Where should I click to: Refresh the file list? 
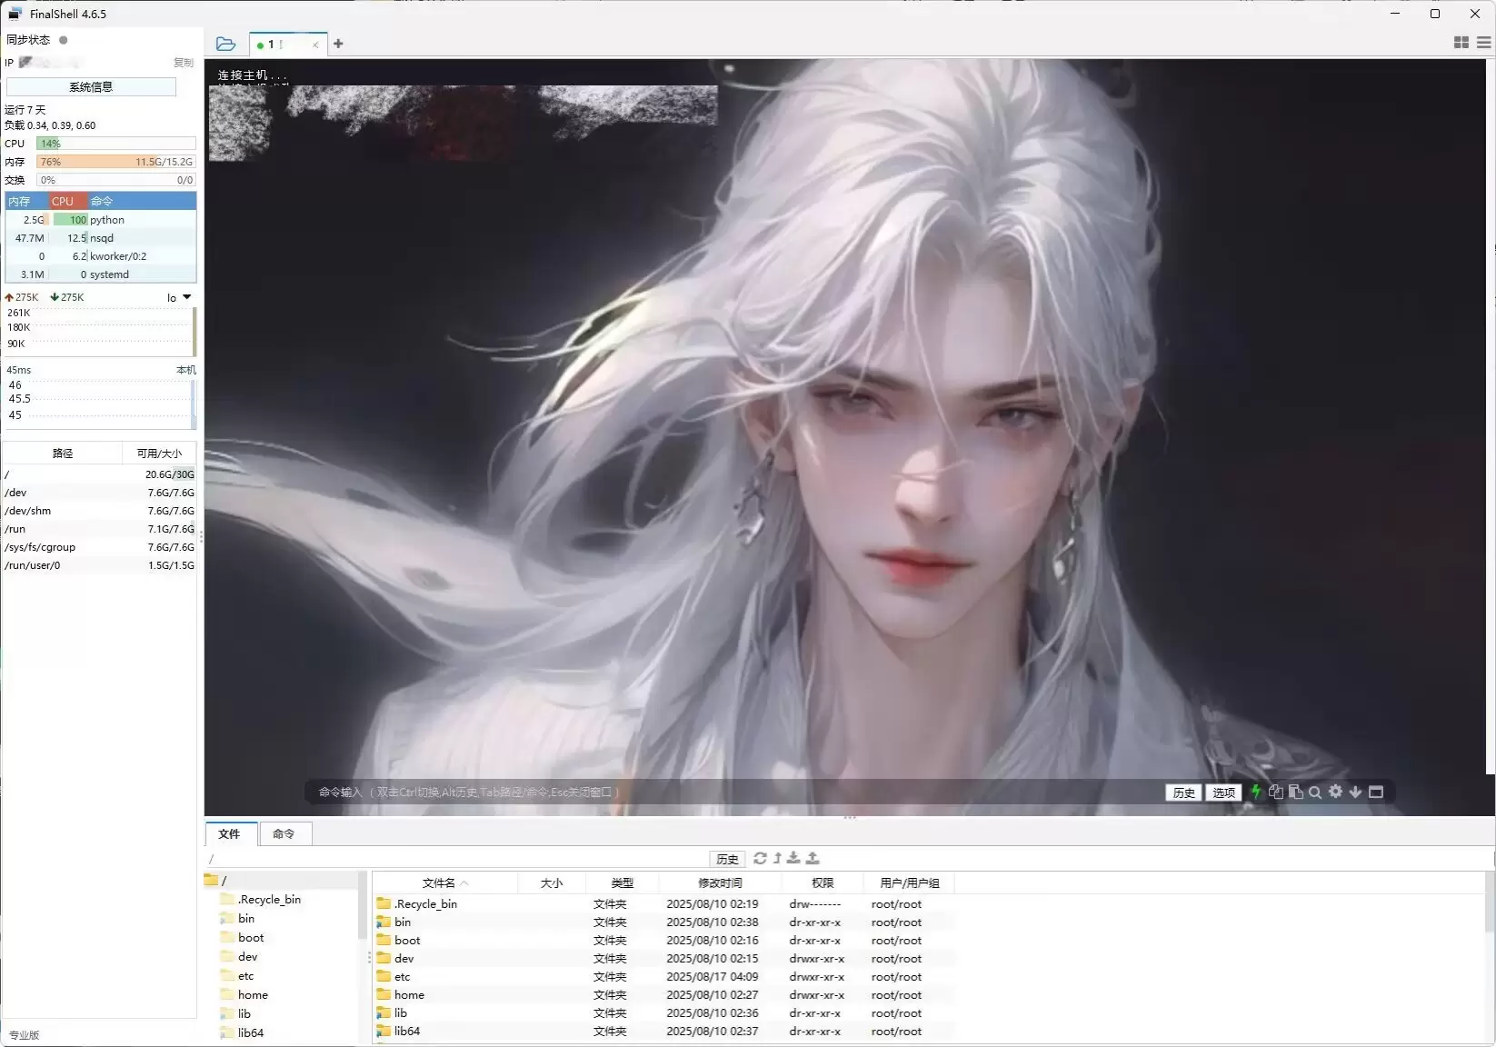(x=760, y=858)
